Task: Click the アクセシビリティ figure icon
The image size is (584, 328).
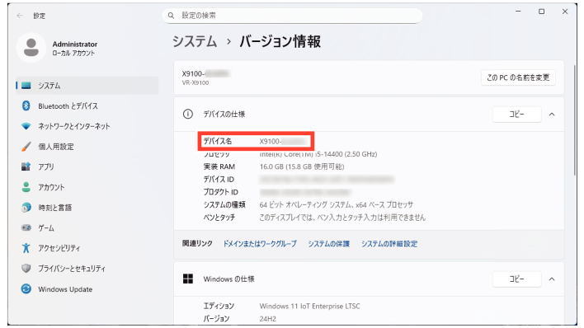Action: pyautogui.click(x=26, y=248)
